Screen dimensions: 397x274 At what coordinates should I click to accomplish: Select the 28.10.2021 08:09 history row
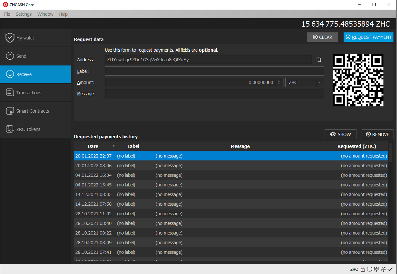click(231, 243)
